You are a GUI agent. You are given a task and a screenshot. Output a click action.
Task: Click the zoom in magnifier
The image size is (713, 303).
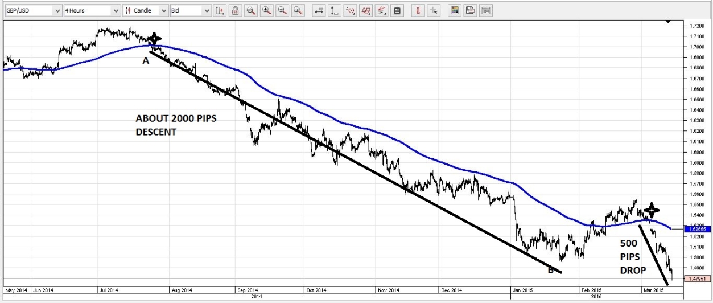pos(266,10)
